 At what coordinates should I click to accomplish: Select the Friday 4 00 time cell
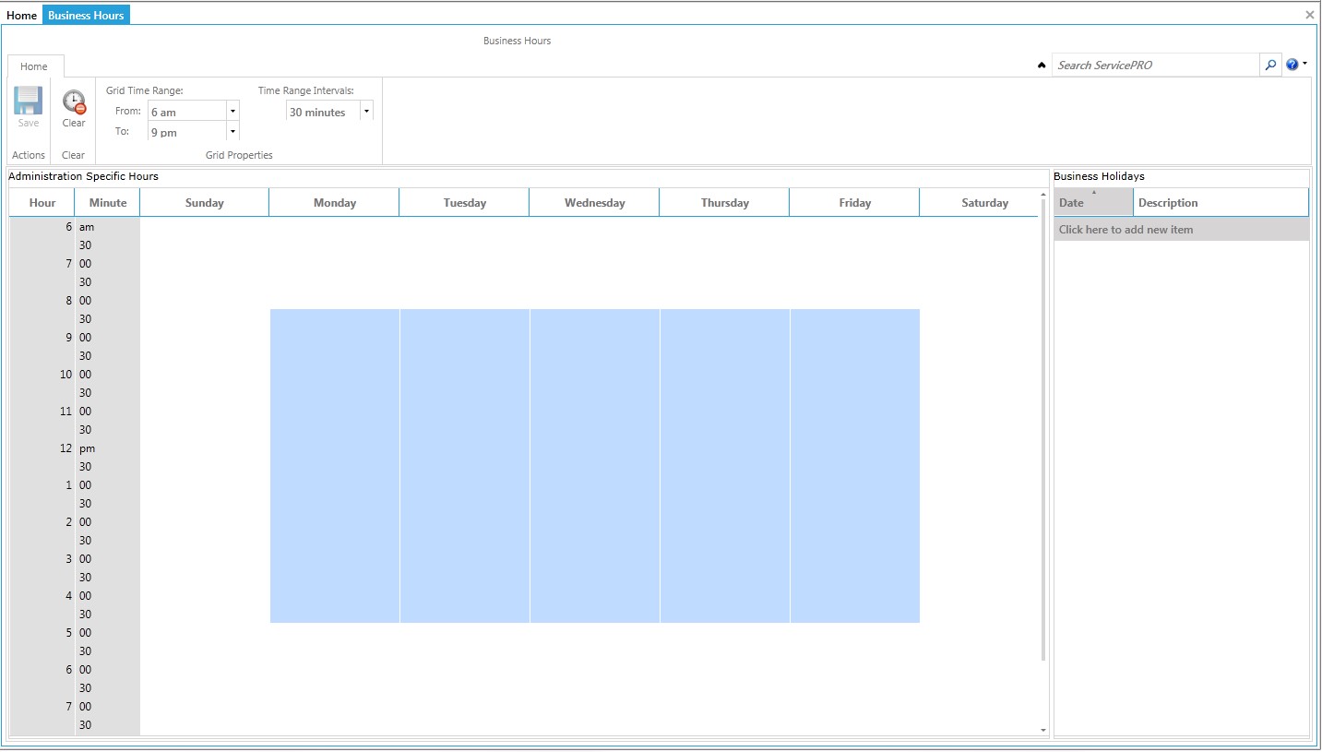(855, 595)
